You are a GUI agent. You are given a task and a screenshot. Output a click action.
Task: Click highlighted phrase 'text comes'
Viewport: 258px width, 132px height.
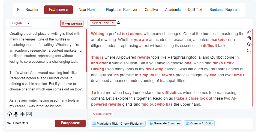(x=132, y=34)
